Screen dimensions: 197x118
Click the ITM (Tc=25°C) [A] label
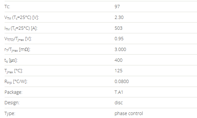pyautogui.click(x=21, y=28)
